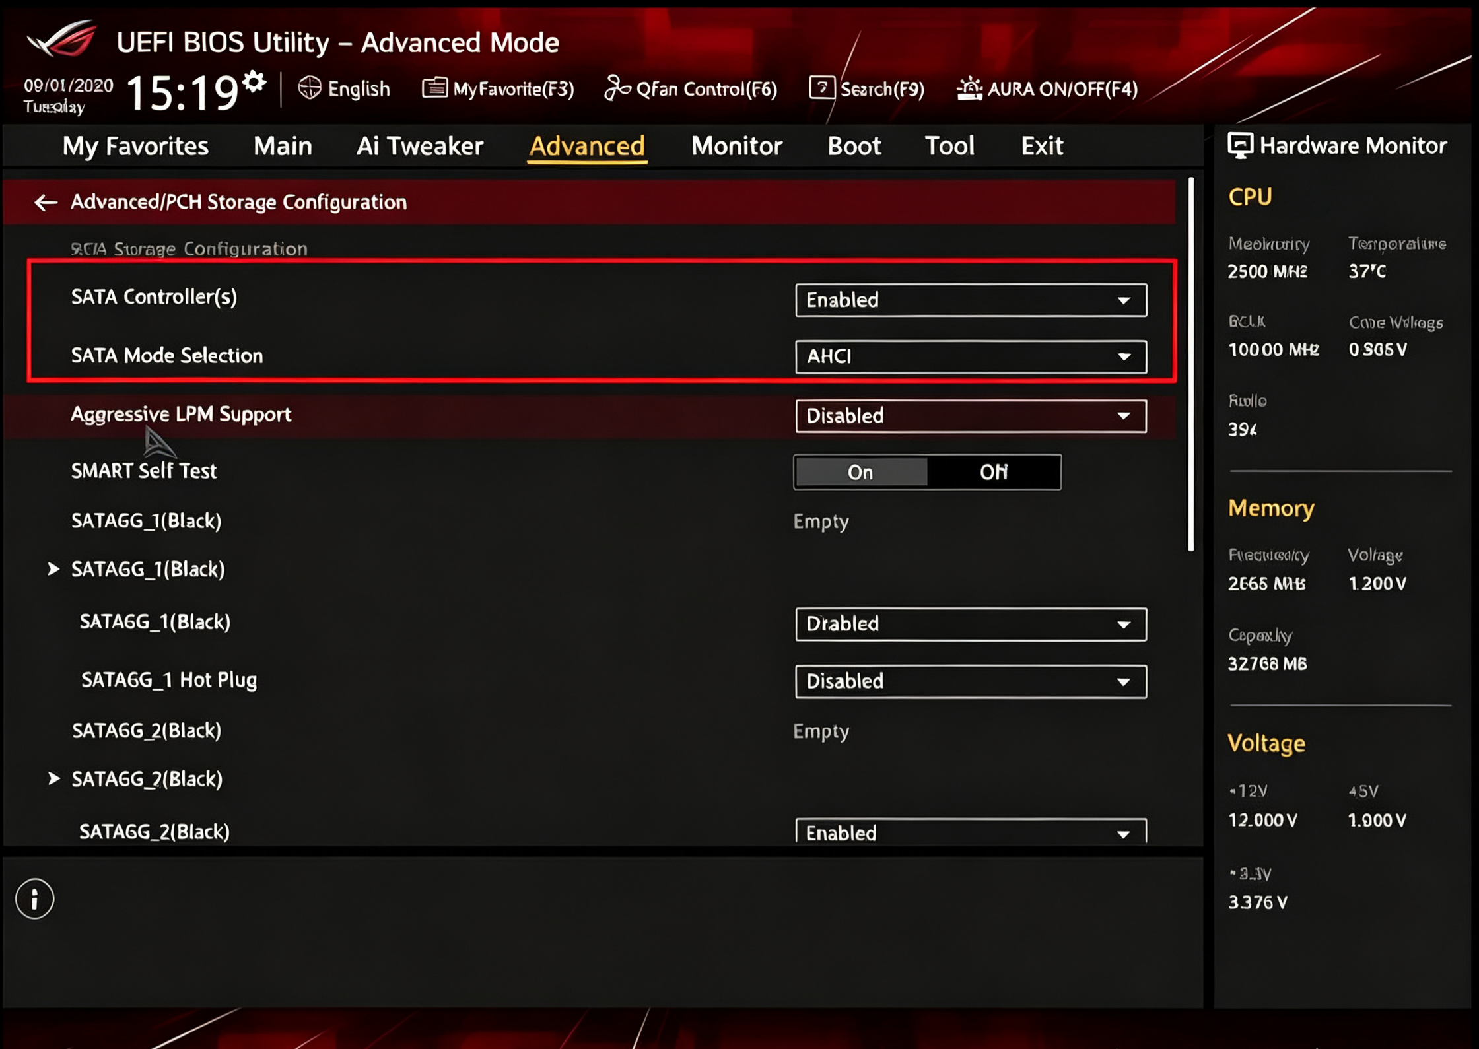Open the SATA Controller(s) dropdown

pos(971,300)
